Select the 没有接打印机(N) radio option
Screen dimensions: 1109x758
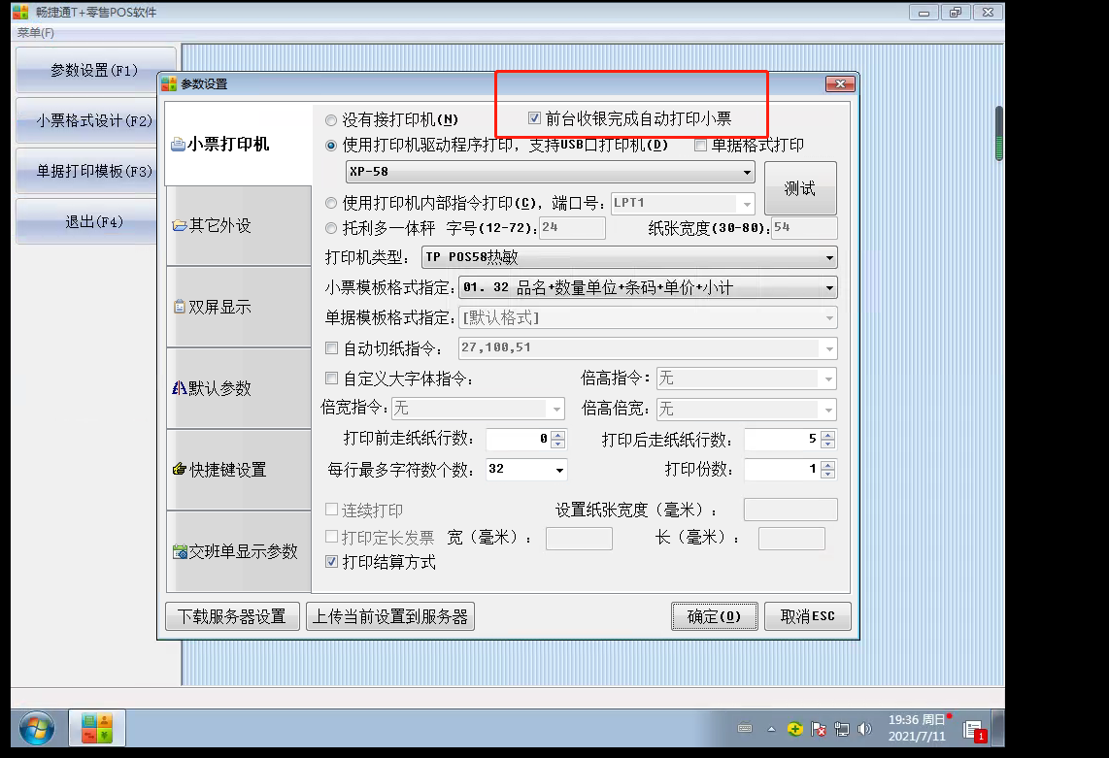(x=331, y=120)
